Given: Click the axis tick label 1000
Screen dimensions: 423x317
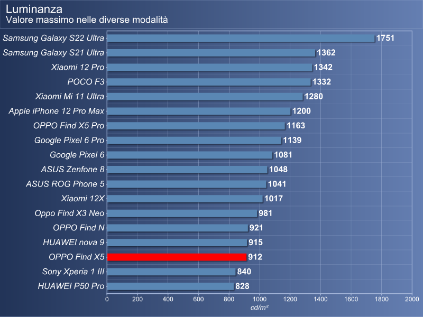Looking at the screenshot, I should 260,299.
